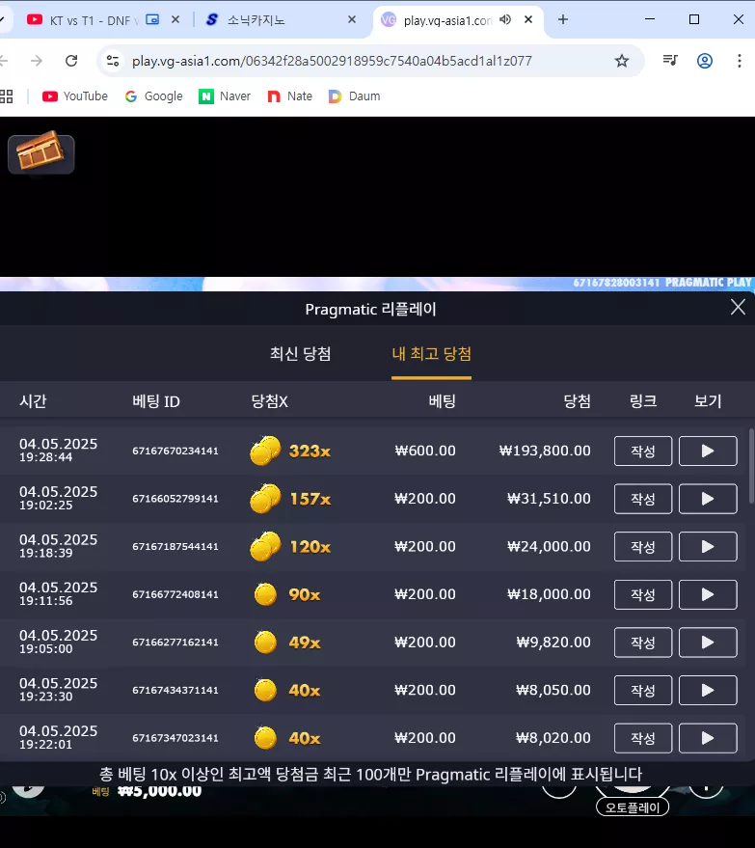
Task: Open the Chrome profile icon
Action: coord(704,61)
